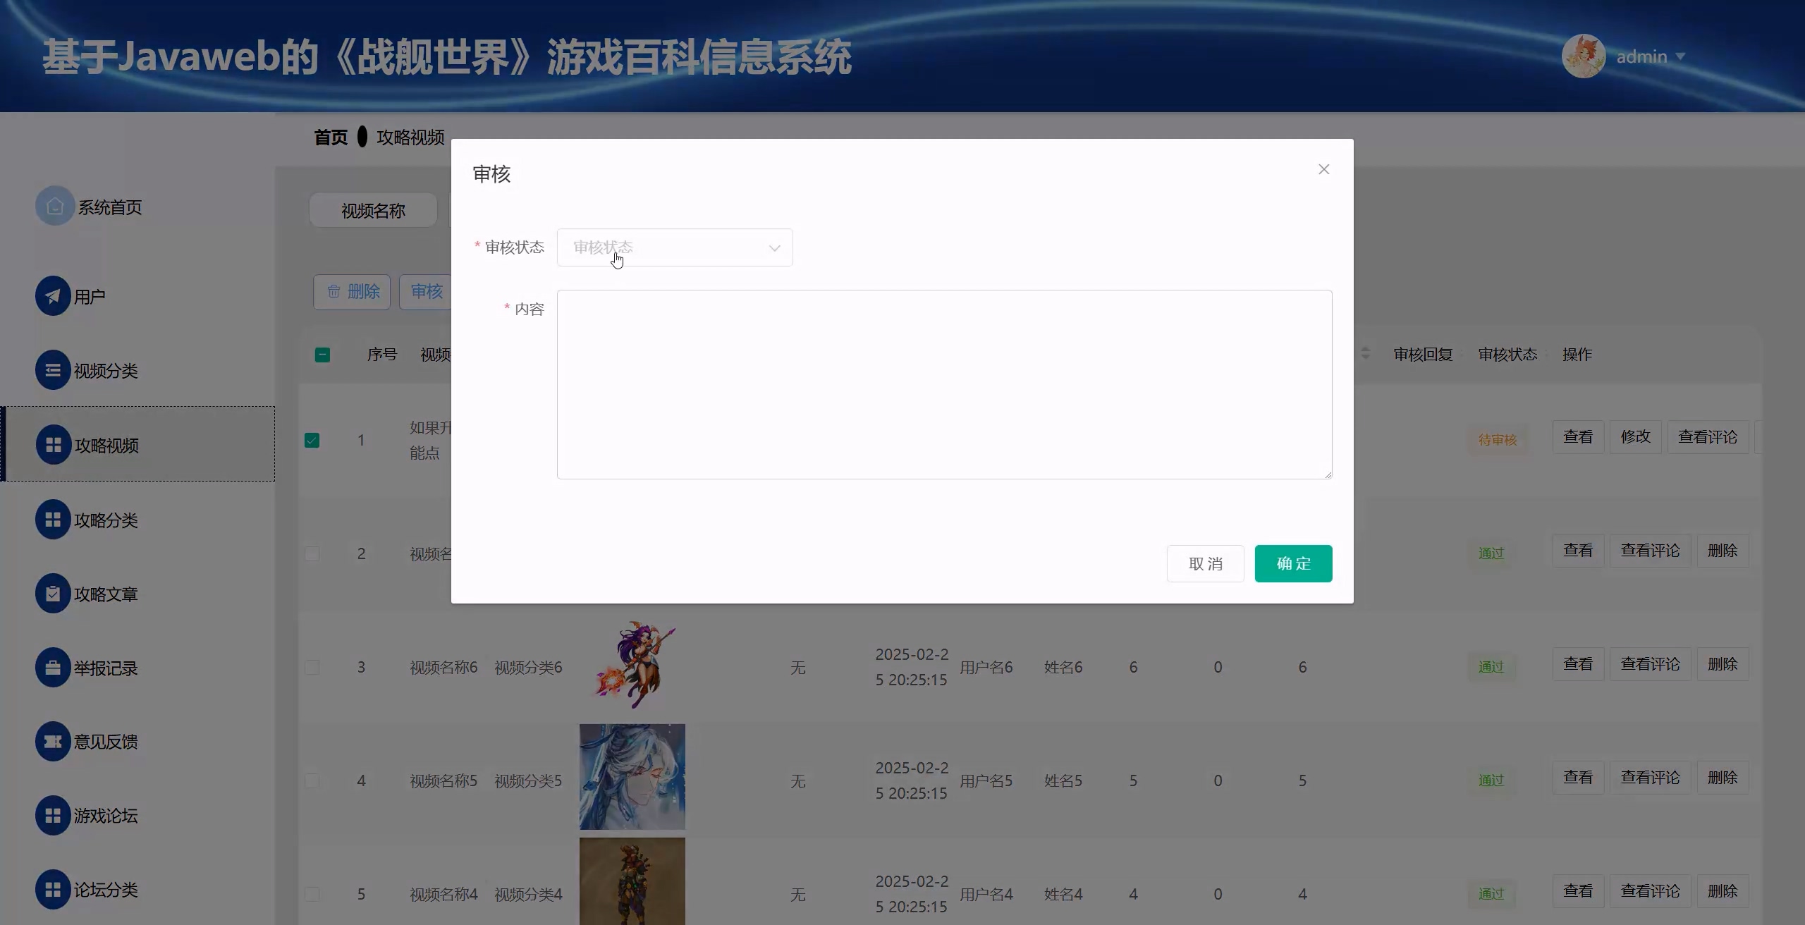Click the 游戏论坛 grid icon

[x=53, y=816]
